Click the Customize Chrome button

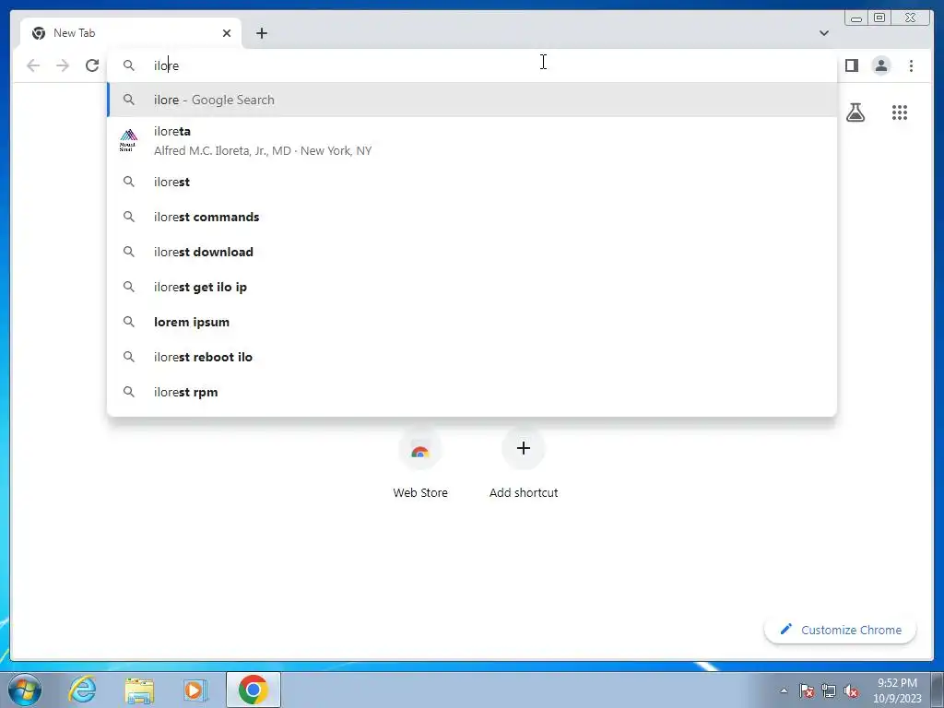841,630
